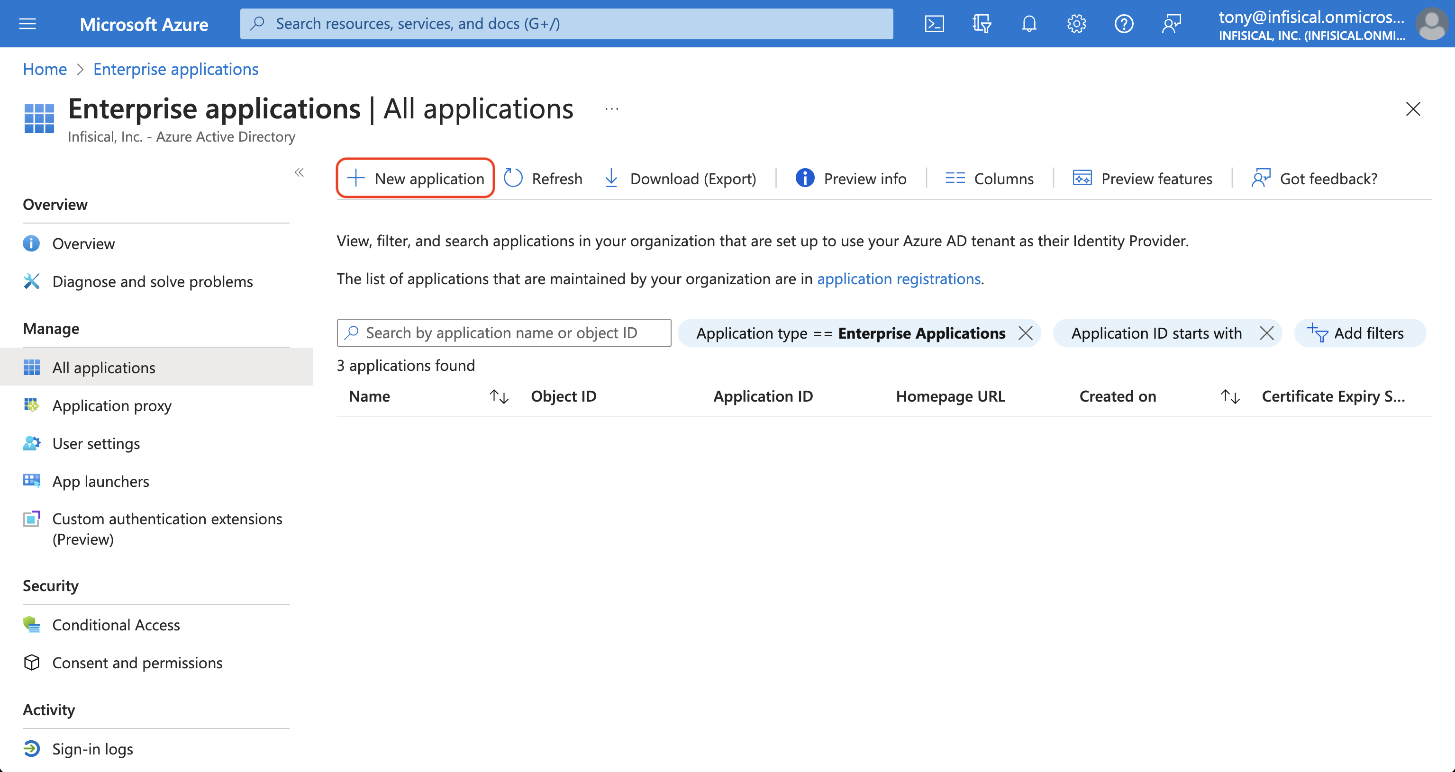
Task: Open the Application type == Enterprise Applications filter
Action: coord(851,333)
